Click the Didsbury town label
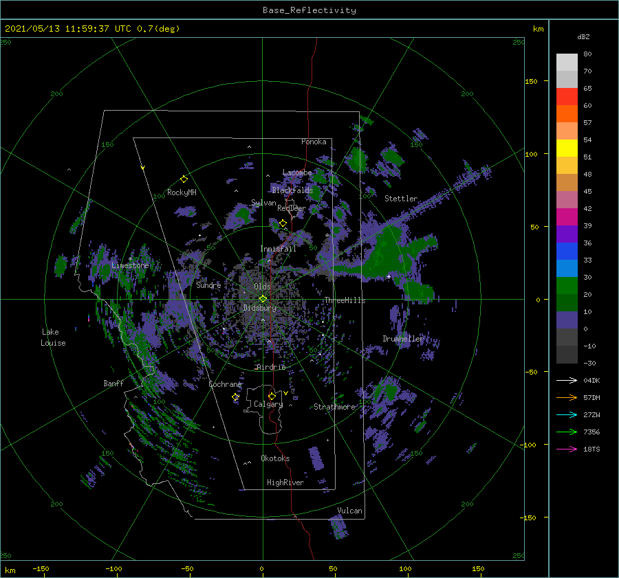This screenshot has width=619, height=578. point(260,308)
